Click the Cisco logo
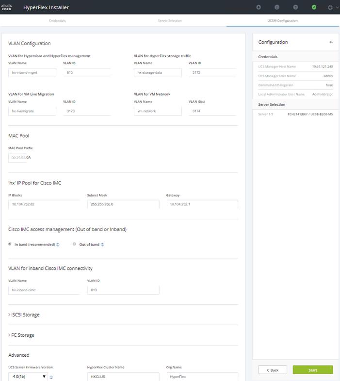This screenshot has height=381, width=340. coord(7,7)
